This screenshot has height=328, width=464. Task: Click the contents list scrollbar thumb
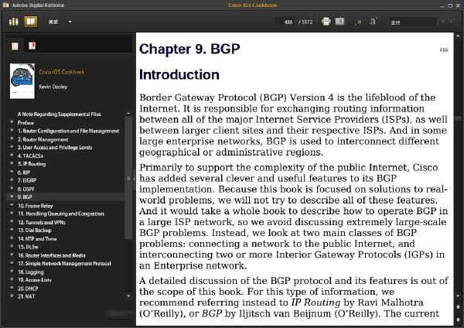tap(128, 178)
